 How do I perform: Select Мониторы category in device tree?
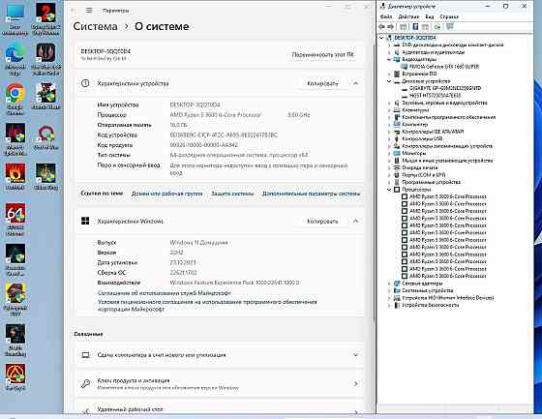(414, 153)
